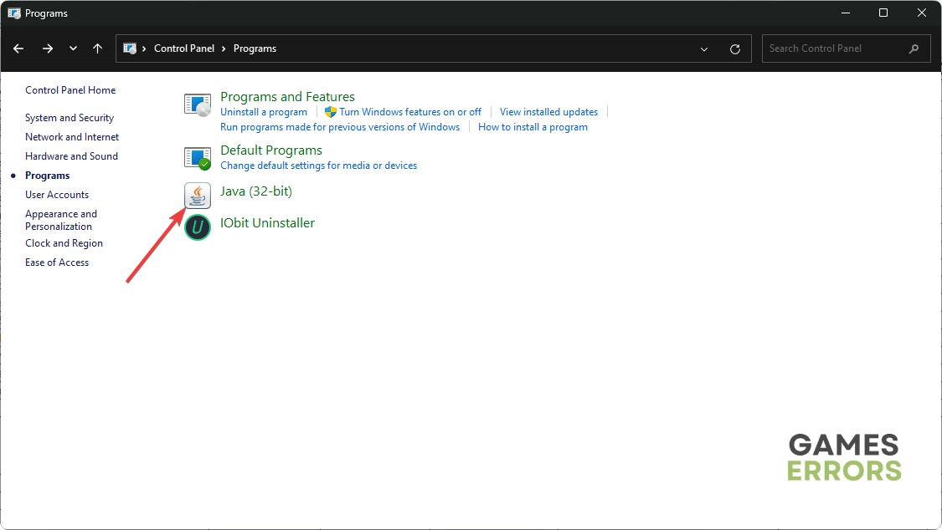Image resolution: width=942 pixels, height=530 pixels.
Task: Open System and Security category
Action: [69, 118]
